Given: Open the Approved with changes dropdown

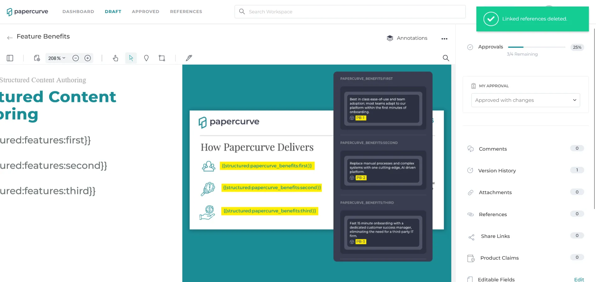Looking at the screenshot, I should tap(525, 100).
